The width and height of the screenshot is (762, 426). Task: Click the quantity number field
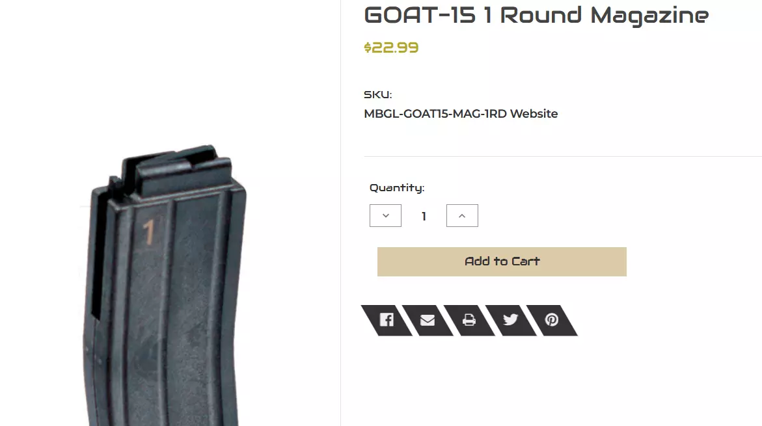(424, 216)
